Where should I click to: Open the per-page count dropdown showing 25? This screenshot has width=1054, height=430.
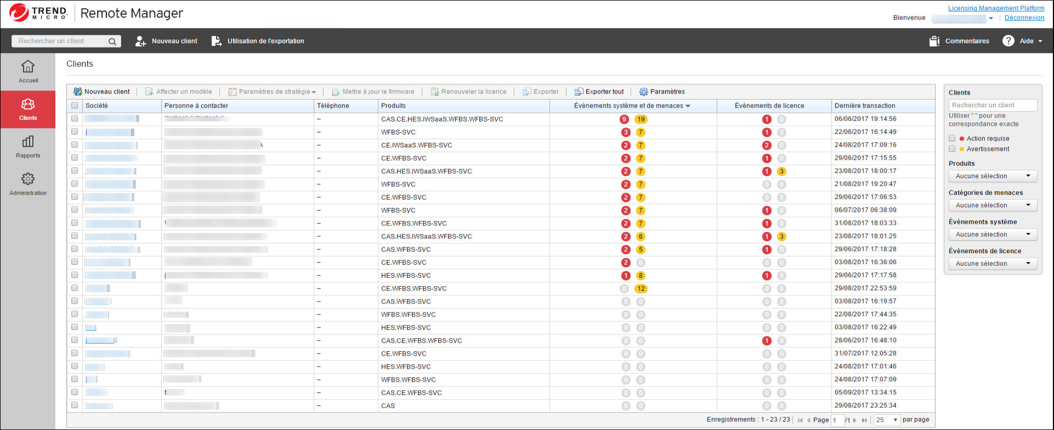887,420
